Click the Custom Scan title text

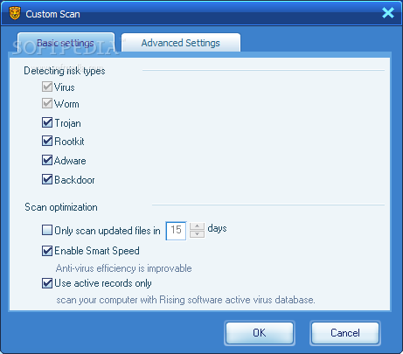52,14
